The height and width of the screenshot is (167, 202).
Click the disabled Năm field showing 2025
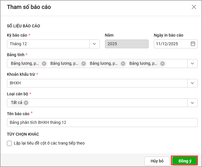point(127,44)
